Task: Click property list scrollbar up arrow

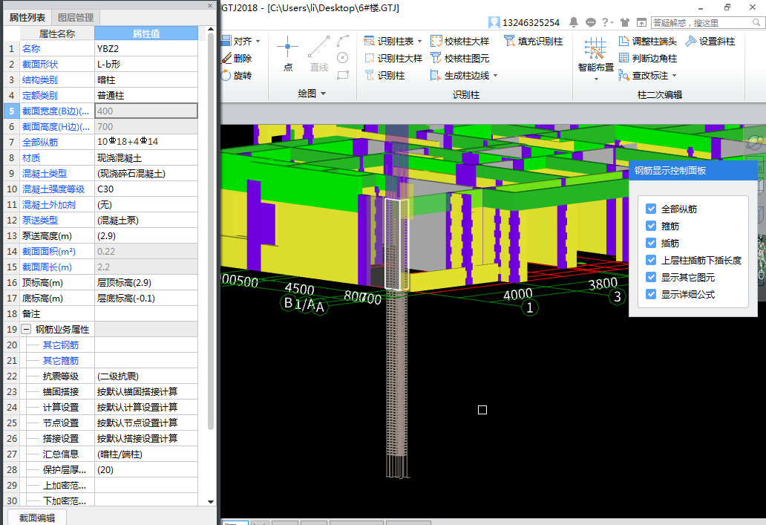Action: [x=211, y=29]
